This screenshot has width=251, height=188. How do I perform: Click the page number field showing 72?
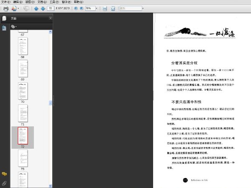click(51, 8)
